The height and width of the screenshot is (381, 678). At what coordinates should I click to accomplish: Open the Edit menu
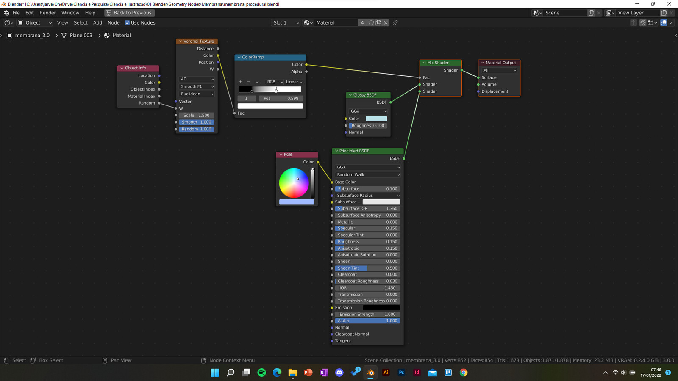[30, 13]
